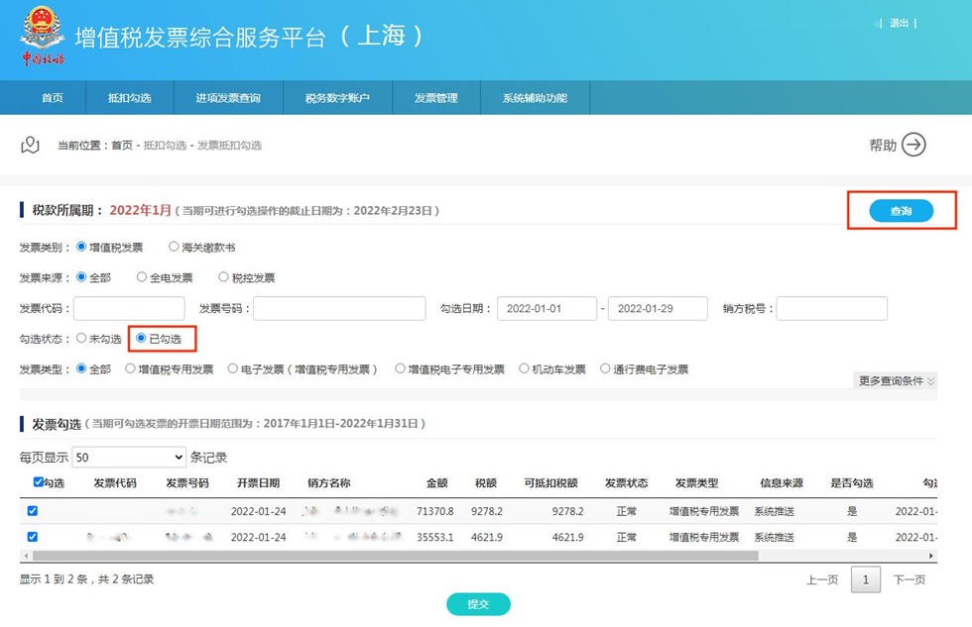Toggle the select-all 勾选 header checkbox

point(39,482)
